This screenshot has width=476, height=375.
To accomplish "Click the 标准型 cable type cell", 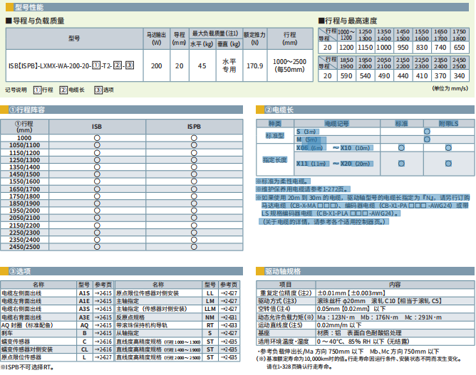I will pyautogui.click(x=275, y=135).
